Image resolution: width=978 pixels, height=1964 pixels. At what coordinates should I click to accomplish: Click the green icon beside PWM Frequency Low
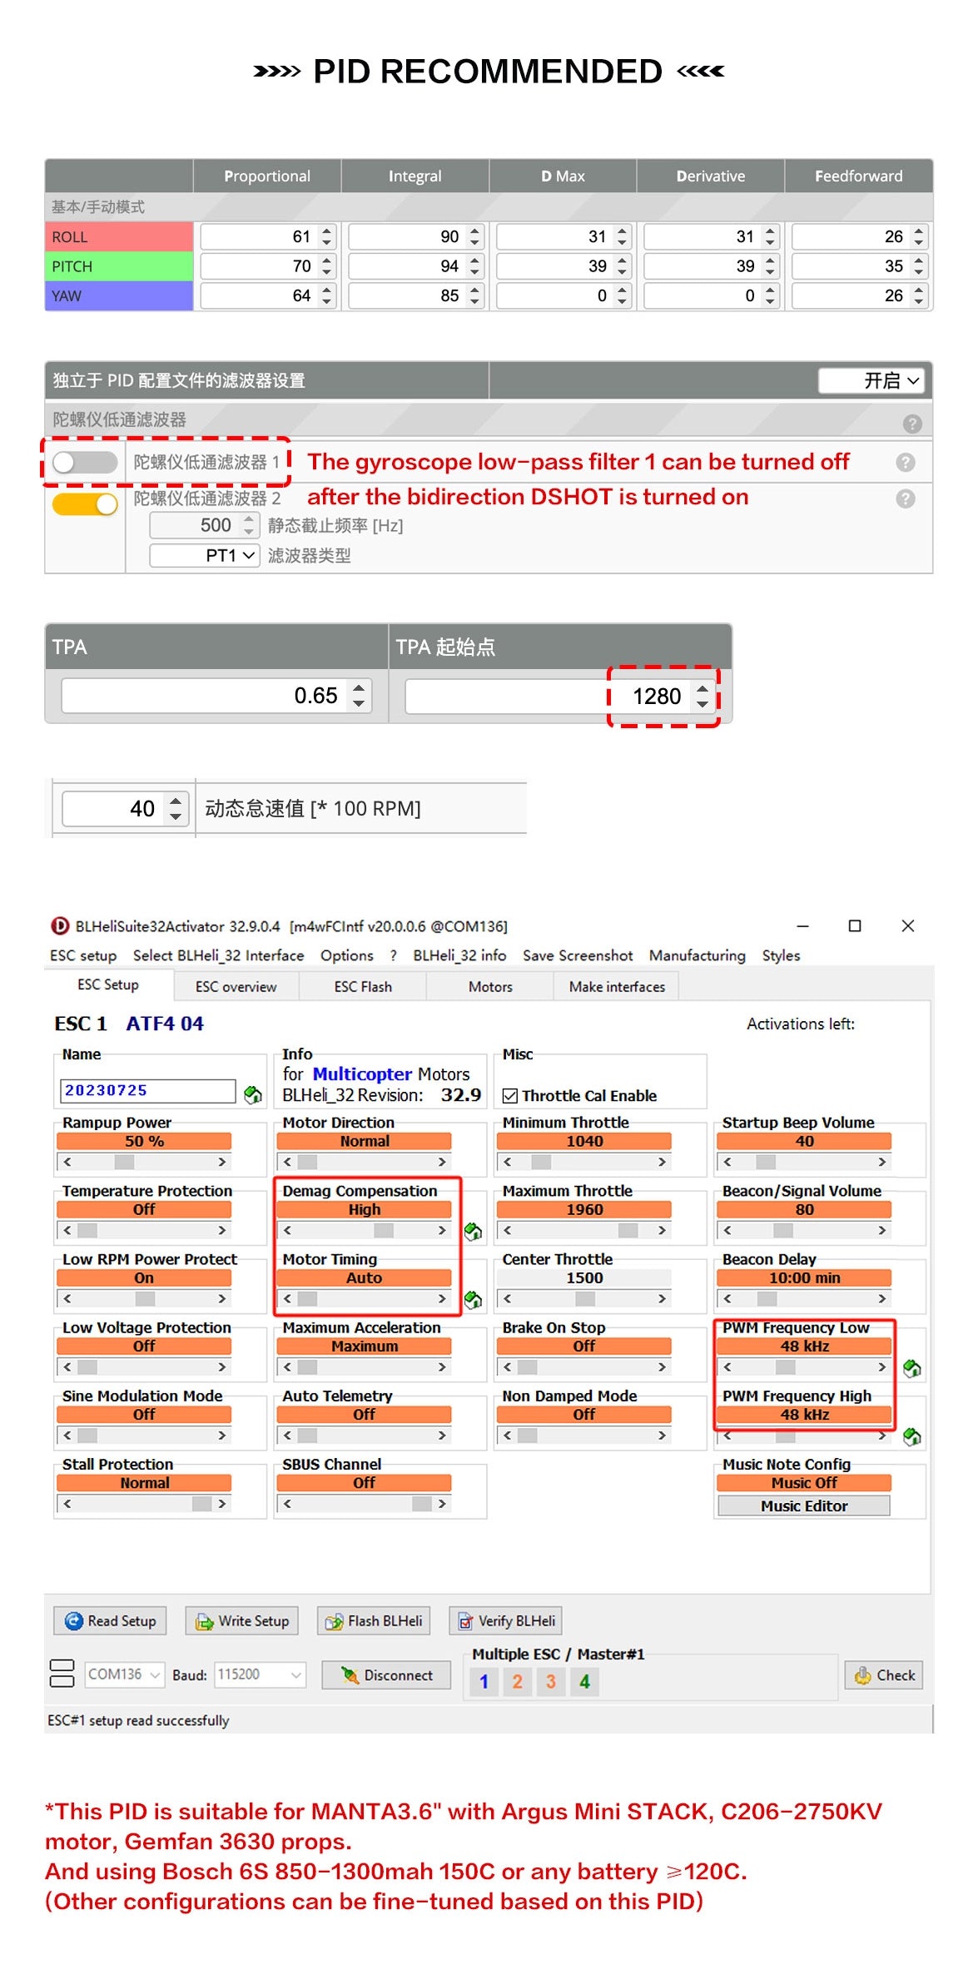tap(912, 1367)
